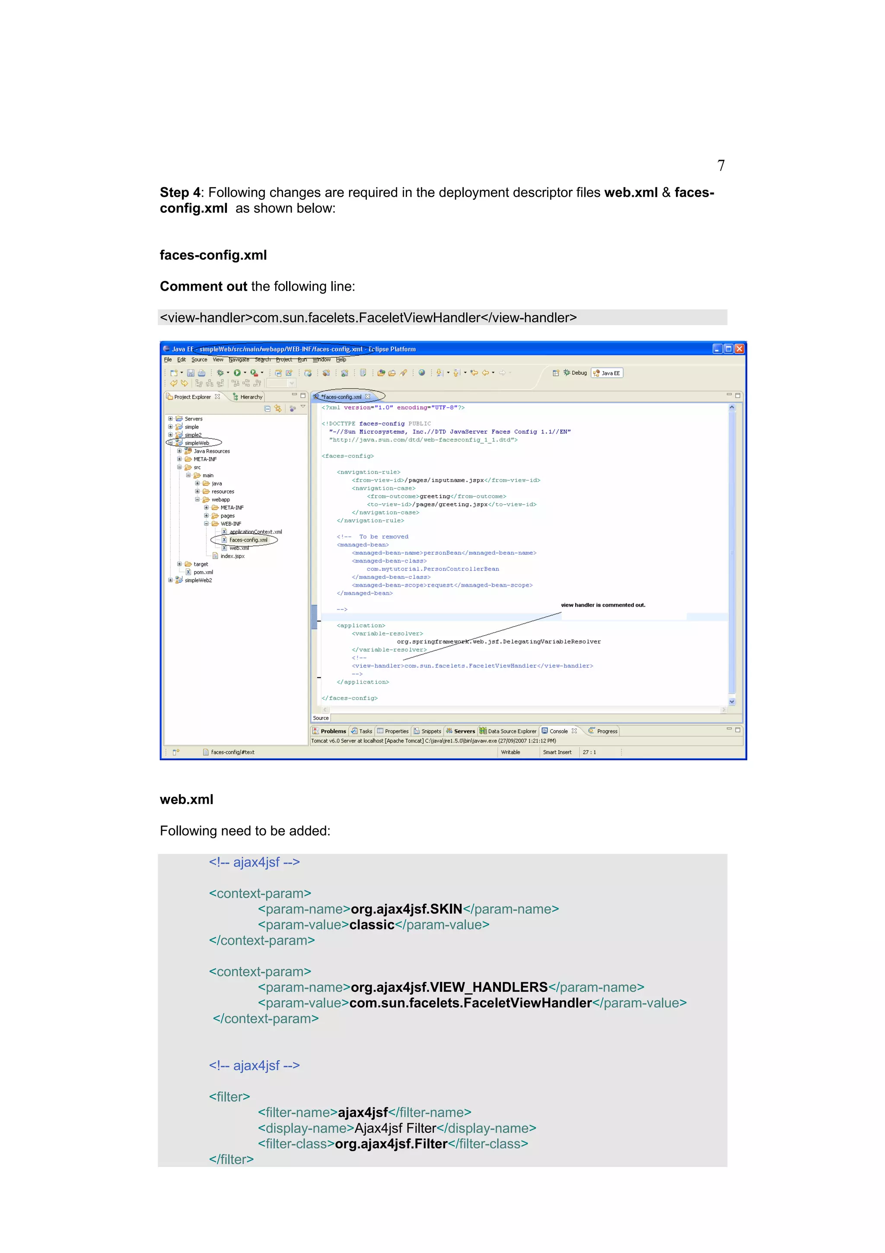Viewport: 885px width, 1253px height.
Task: Select the Snippets tab
Action: click(x=427, y=731)
